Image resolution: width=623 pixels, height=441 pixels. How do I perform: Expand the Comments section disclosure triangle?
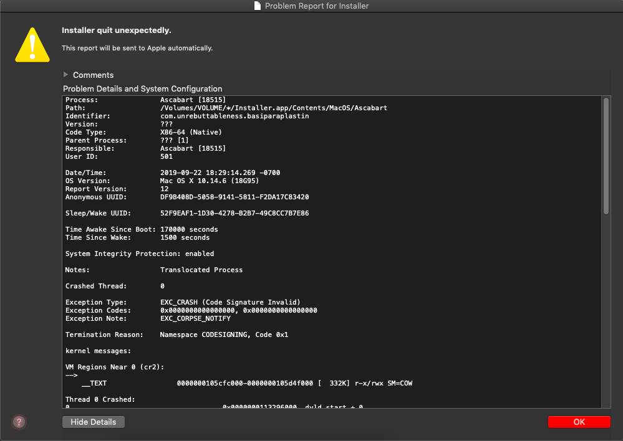(x=66, y=75)
